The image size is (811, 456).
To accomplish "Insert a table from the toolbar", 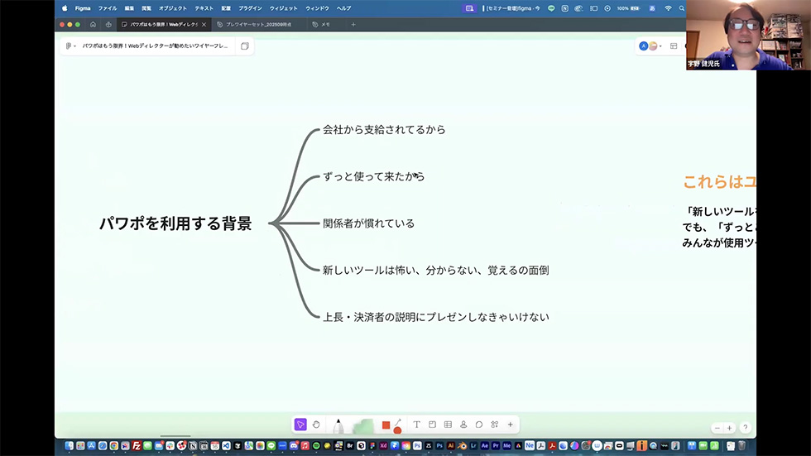I will (448, 425).
